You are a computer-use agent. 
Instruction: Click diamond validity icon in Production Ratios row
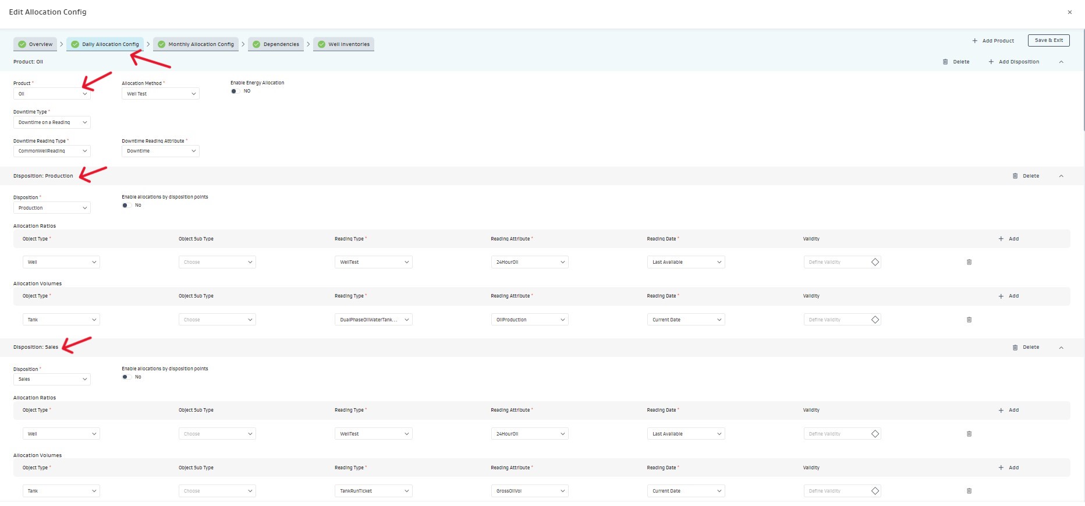875,262
